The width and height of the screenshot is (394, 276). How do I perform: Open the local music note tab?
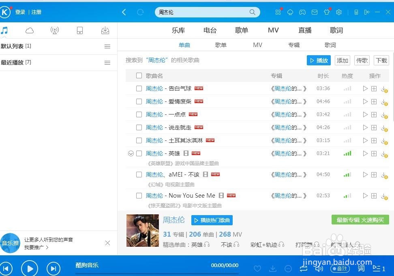click(4, 30)
